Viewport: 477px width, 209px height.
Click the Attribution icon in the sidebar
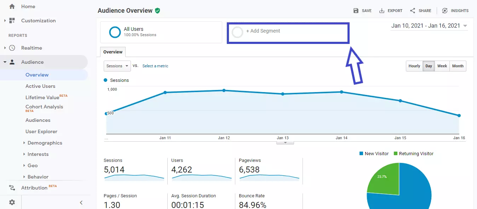[x=11, y=187]
